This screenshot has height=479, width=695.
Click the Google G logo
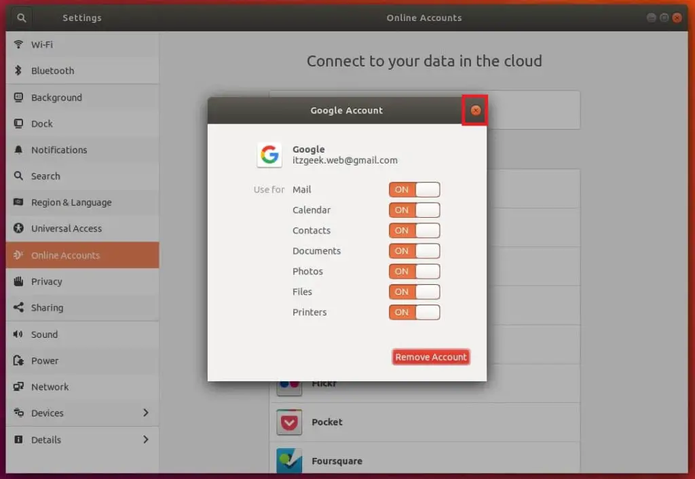coord(269,155)
